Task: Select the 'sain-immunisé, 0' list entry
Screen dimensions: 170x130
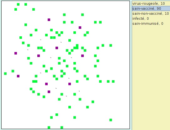Action: (x=151, y=23)
